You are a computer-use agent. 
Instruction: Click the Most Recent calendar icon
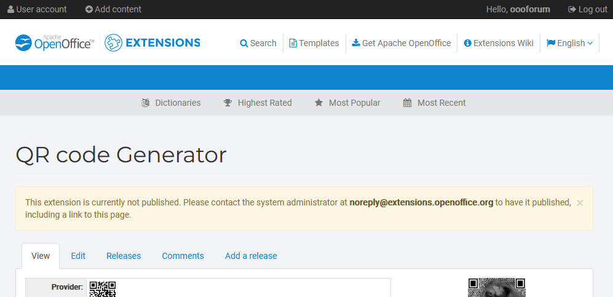tap(408, 103)
